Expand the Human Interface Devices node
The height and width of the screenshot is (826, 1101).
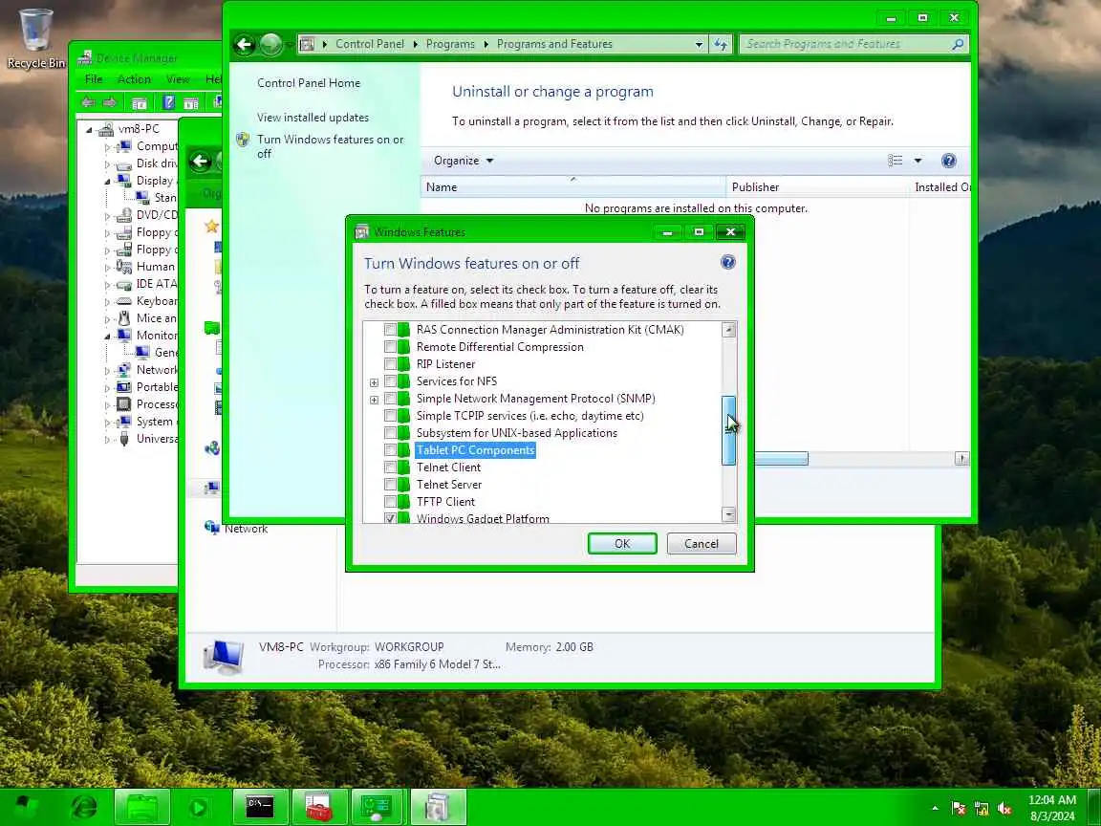coord(107,268)
